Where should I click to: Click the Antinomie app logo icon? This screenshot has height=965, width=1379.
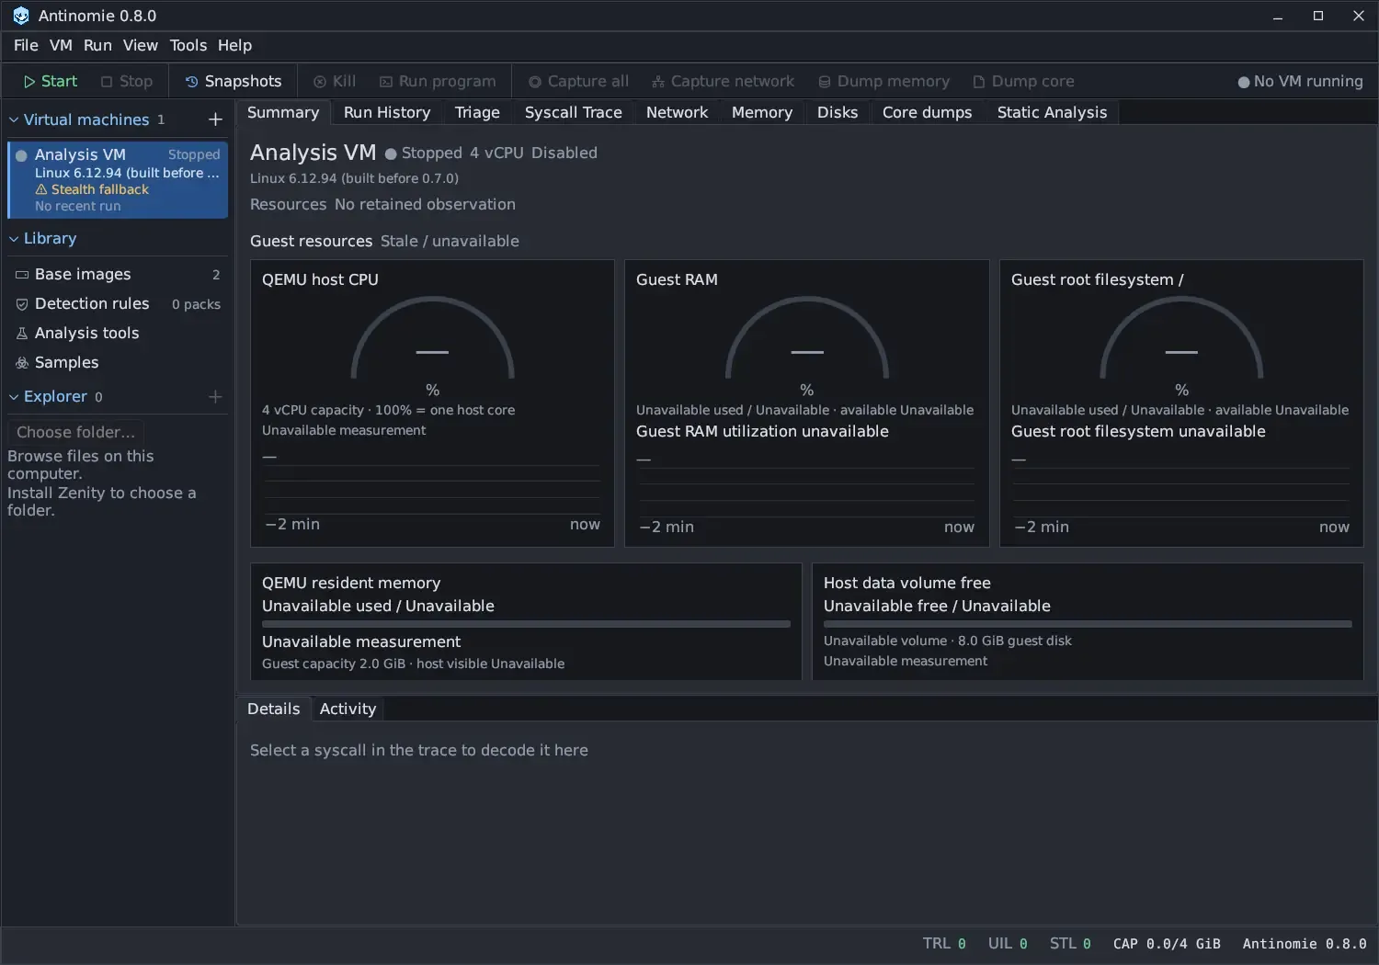pos(20,16)
